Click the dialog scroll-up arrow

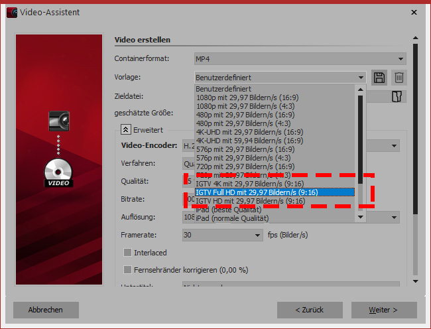(415, 38)
